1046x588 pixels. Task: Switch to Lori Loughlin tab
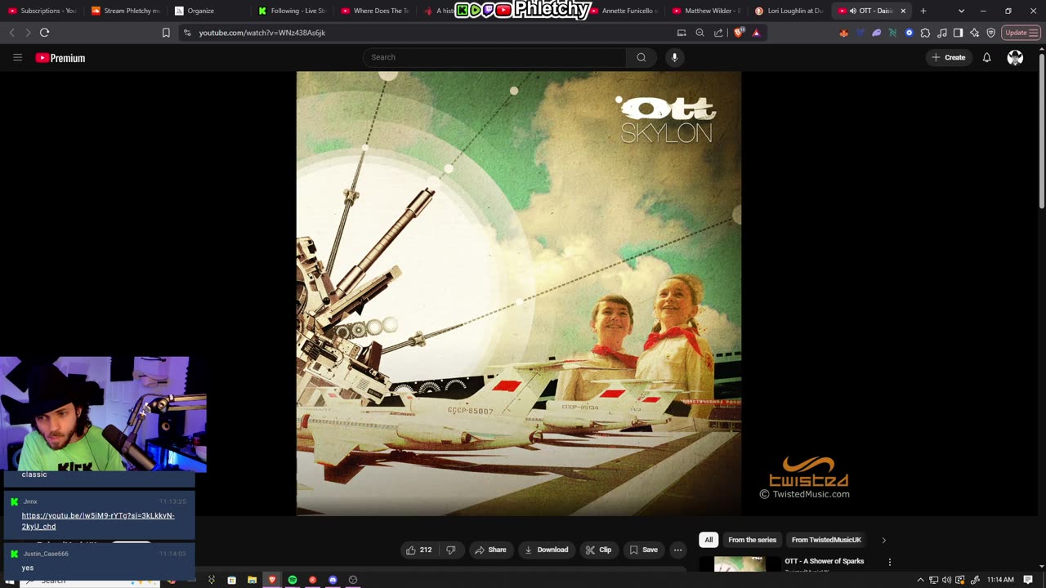coord(789,11)
